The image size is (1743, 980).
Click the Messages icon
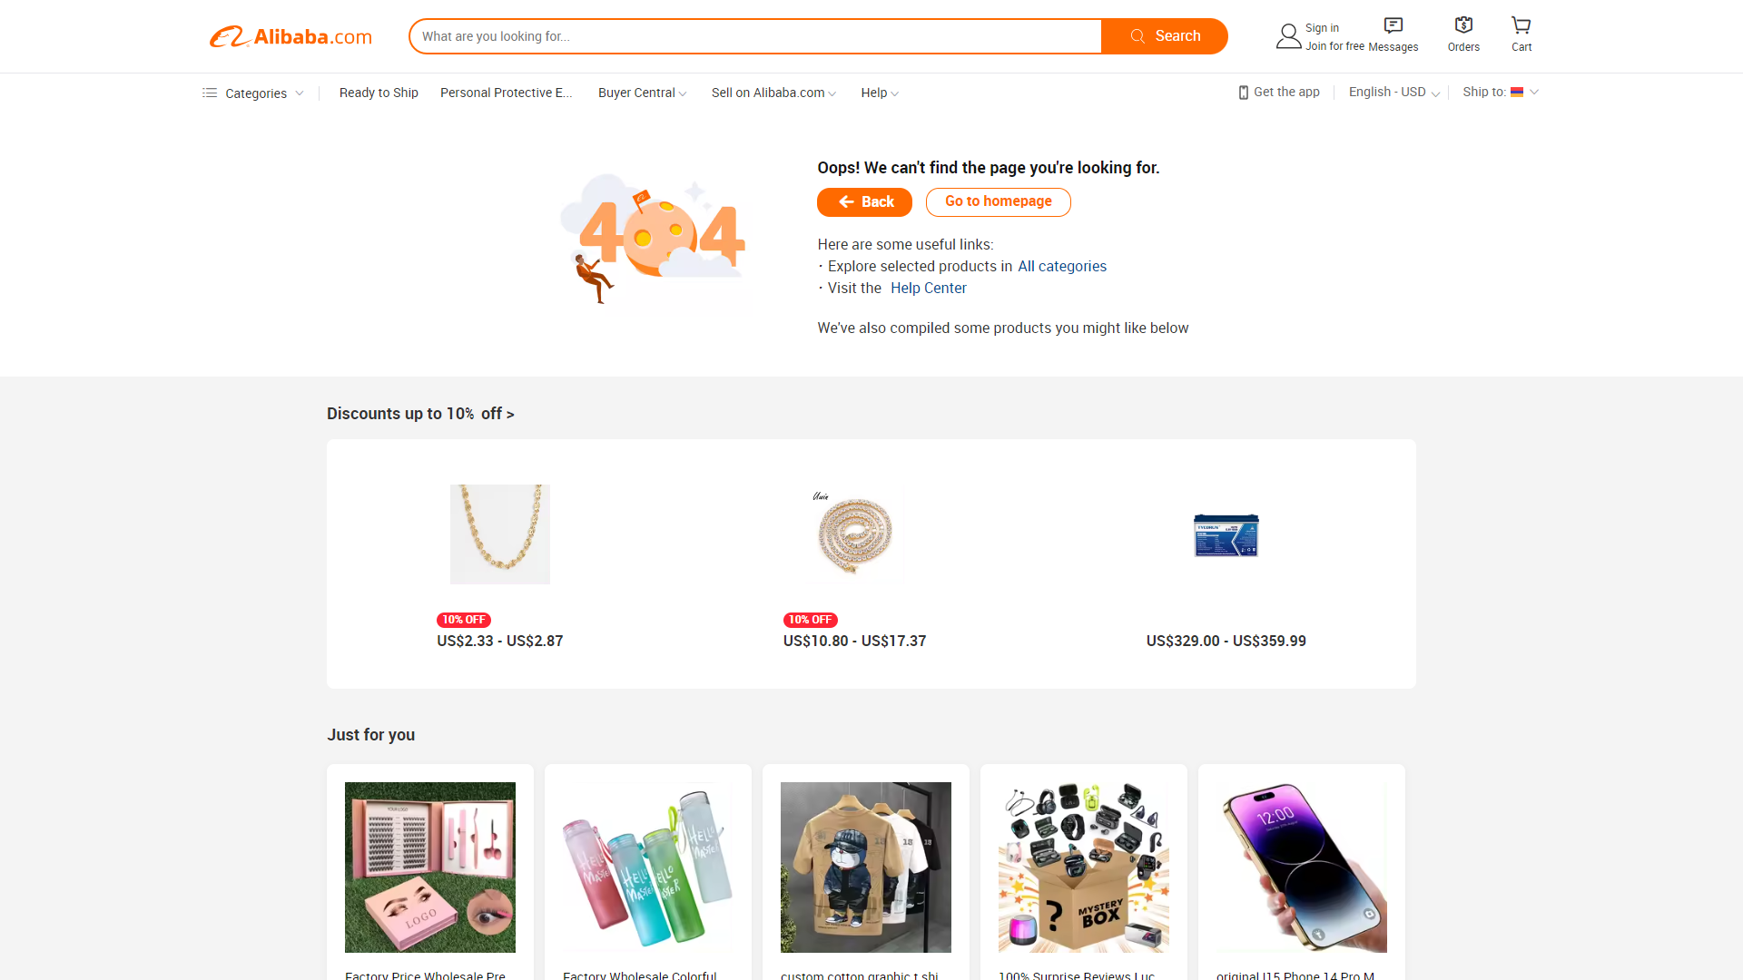click(x=1393, y=25)
